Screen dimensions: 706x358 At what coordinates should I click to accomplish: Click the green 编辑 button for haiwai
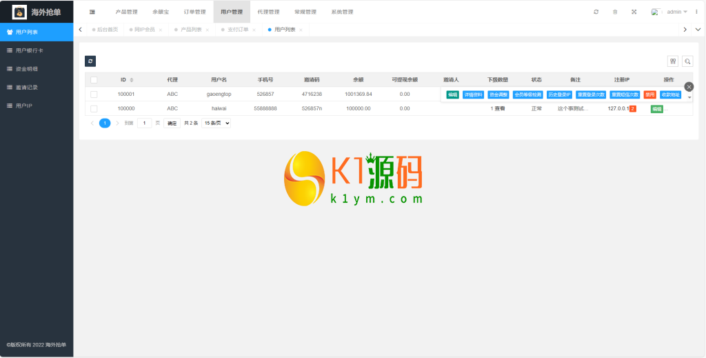point(657,109)
